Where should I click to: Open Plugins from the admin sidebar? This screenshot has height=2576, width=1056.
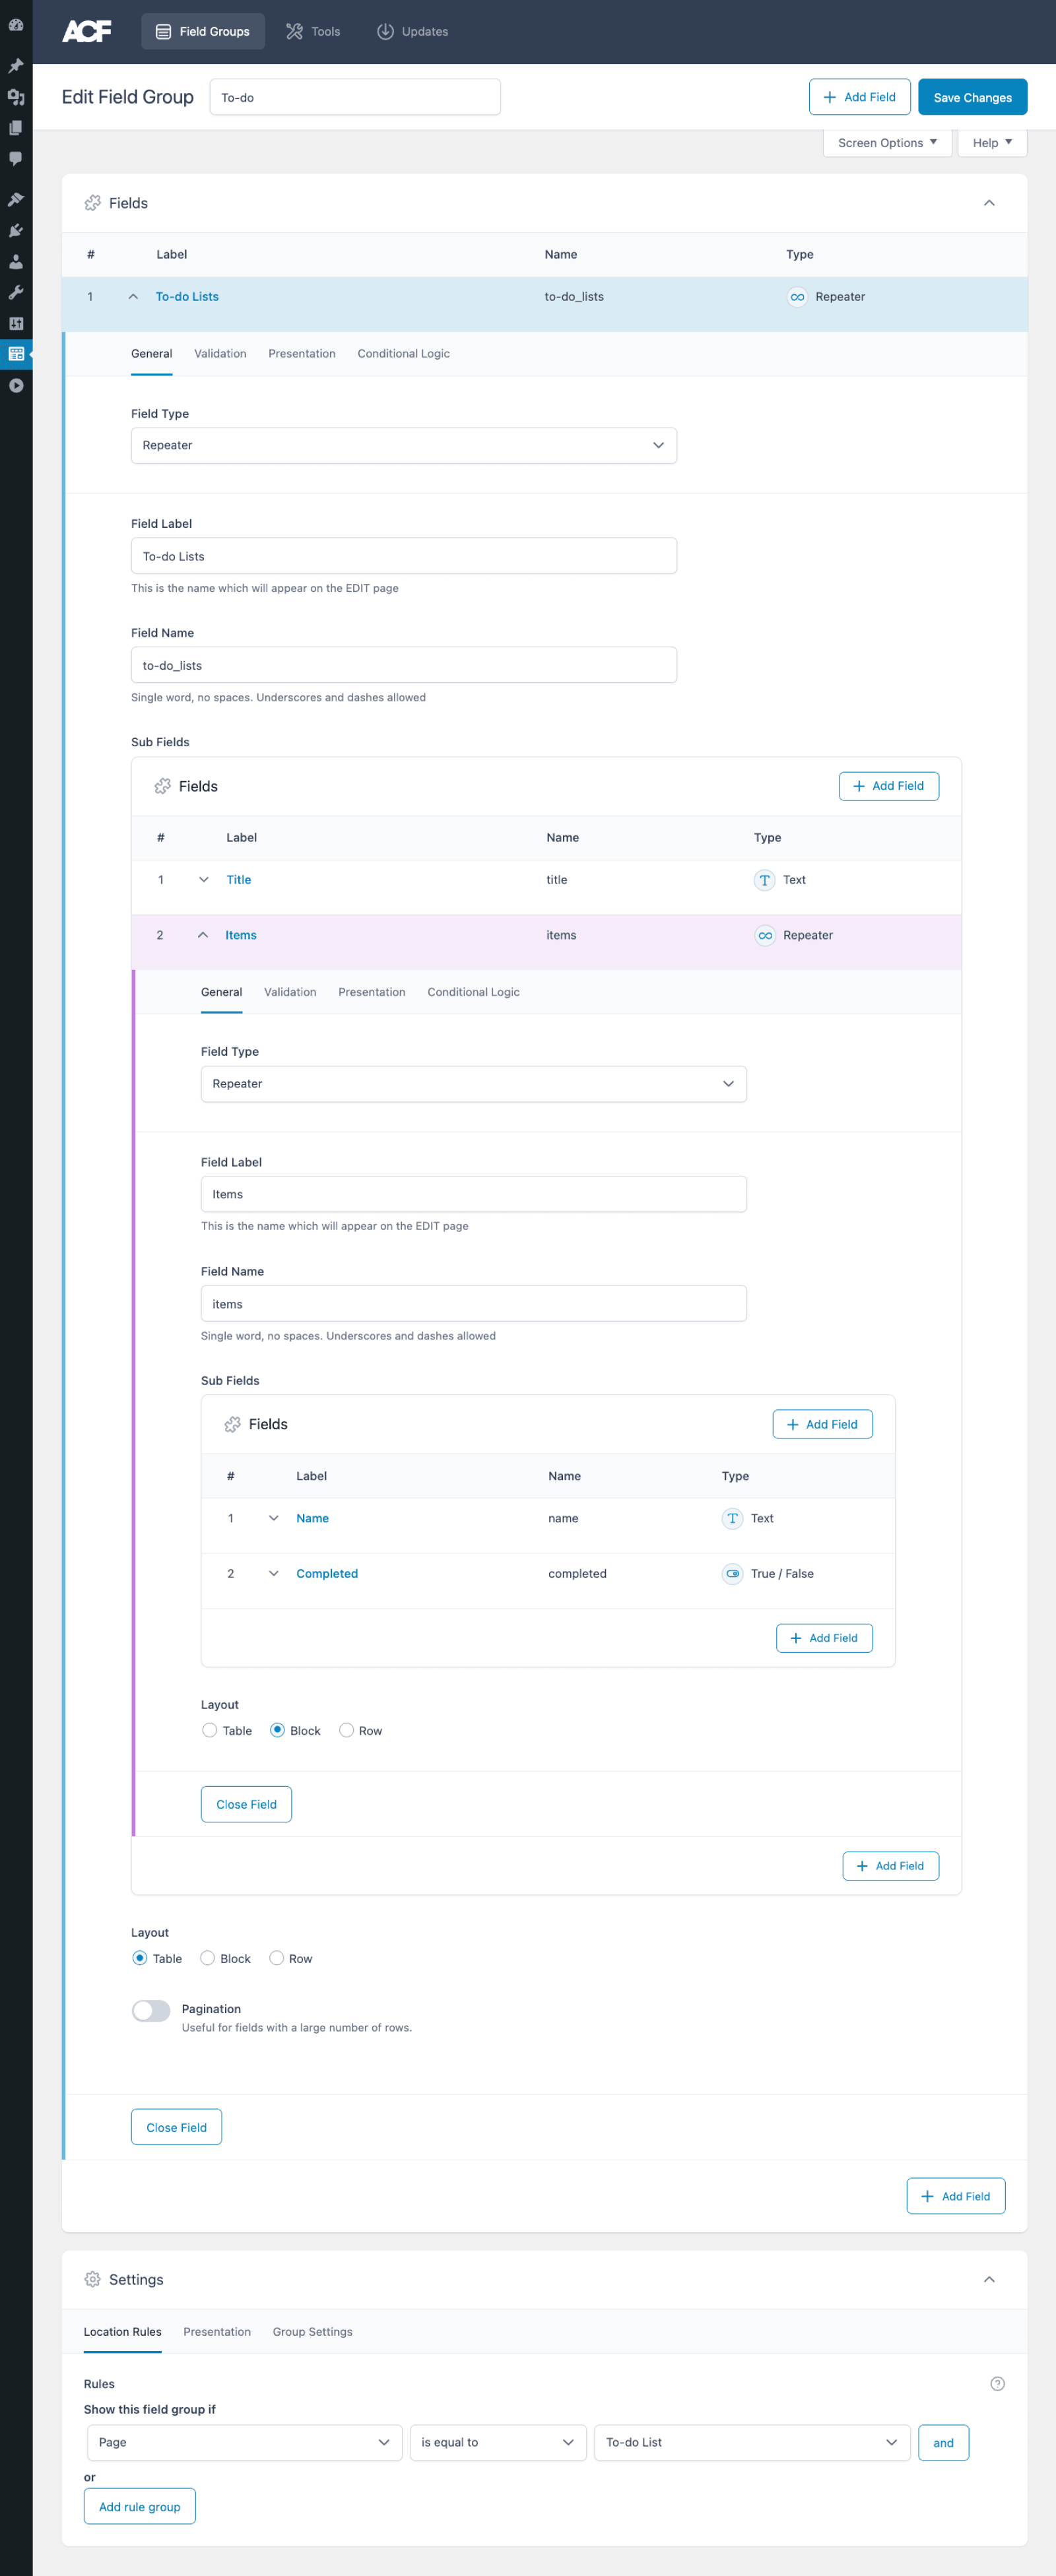[x=16, y=230]
